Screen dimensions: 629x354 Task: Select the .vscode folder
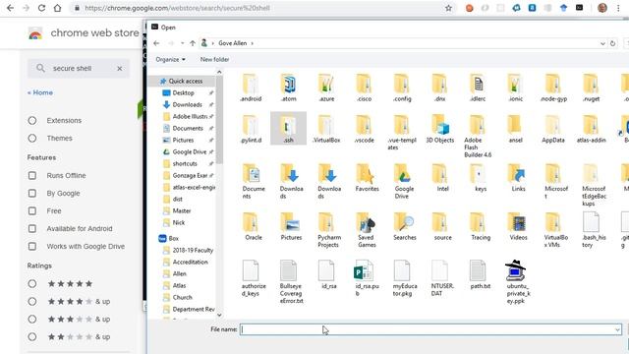click(x=365, y=129)
